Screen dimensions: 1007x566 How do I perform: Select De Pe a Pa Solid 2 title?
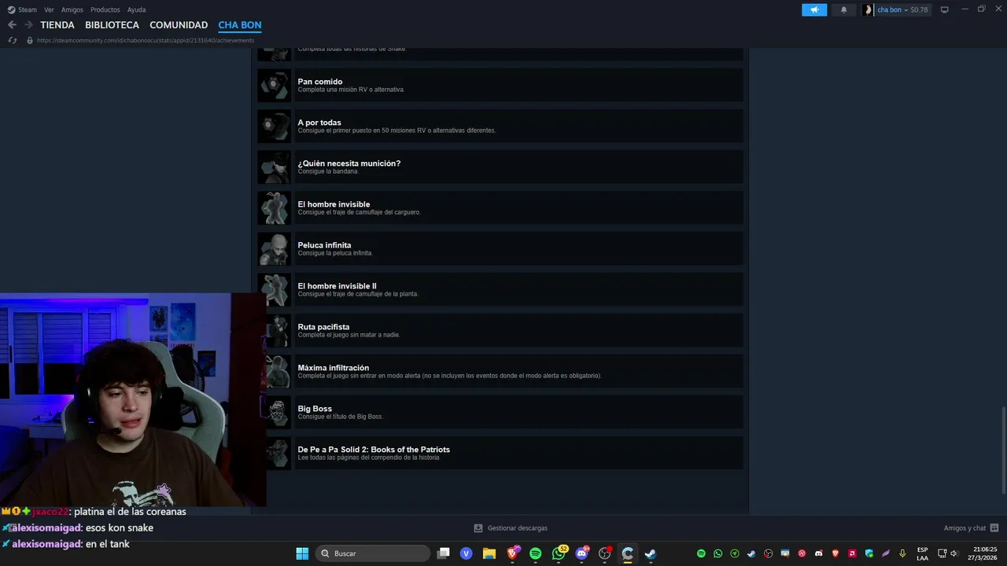(x=374, y=450)
